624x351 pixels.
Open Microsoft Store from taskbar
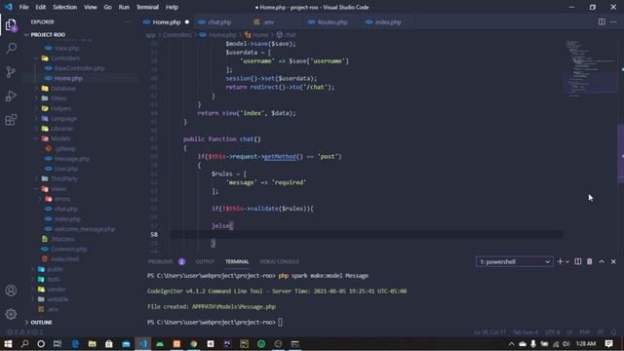[108, 344]
